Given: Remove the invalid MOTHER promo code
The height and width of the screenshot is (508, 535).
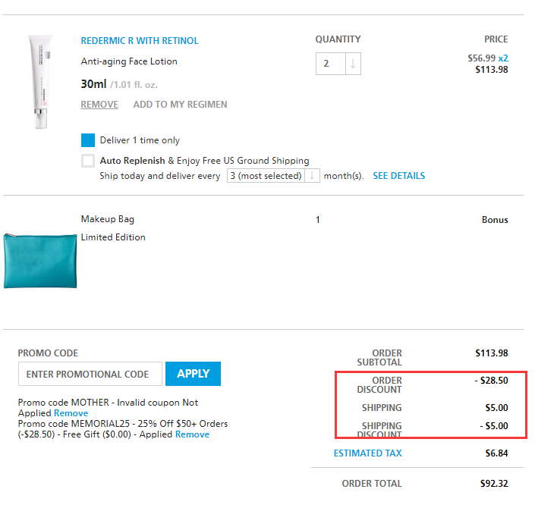Looking at the screenshot, I should (x=71, y=413).
